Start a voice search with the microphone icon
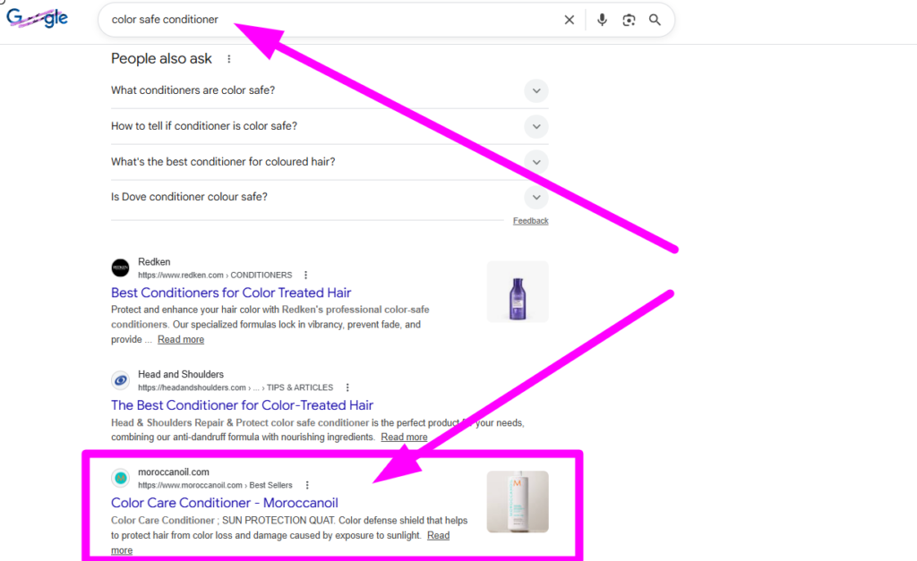The width and height of the screenshot is (917, 561). pyautogui.click(x=602, y=19)
